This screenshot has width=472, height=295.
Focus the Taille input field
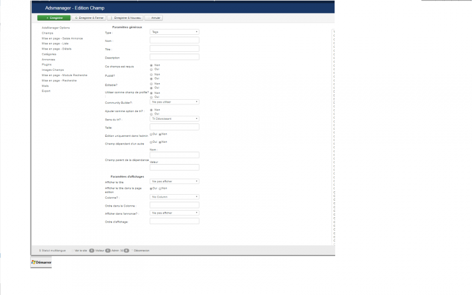(x=174, y=127)
